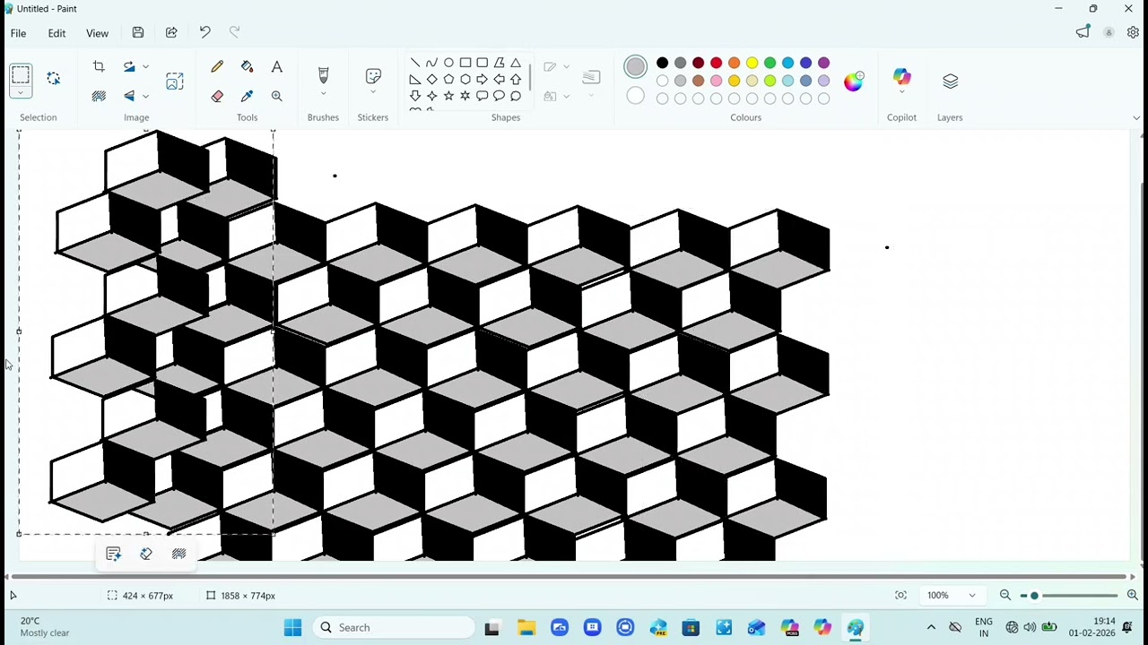1148x645 pixels.
Task: Select the Colour picker eyedropper
Action: pos(247,96)
